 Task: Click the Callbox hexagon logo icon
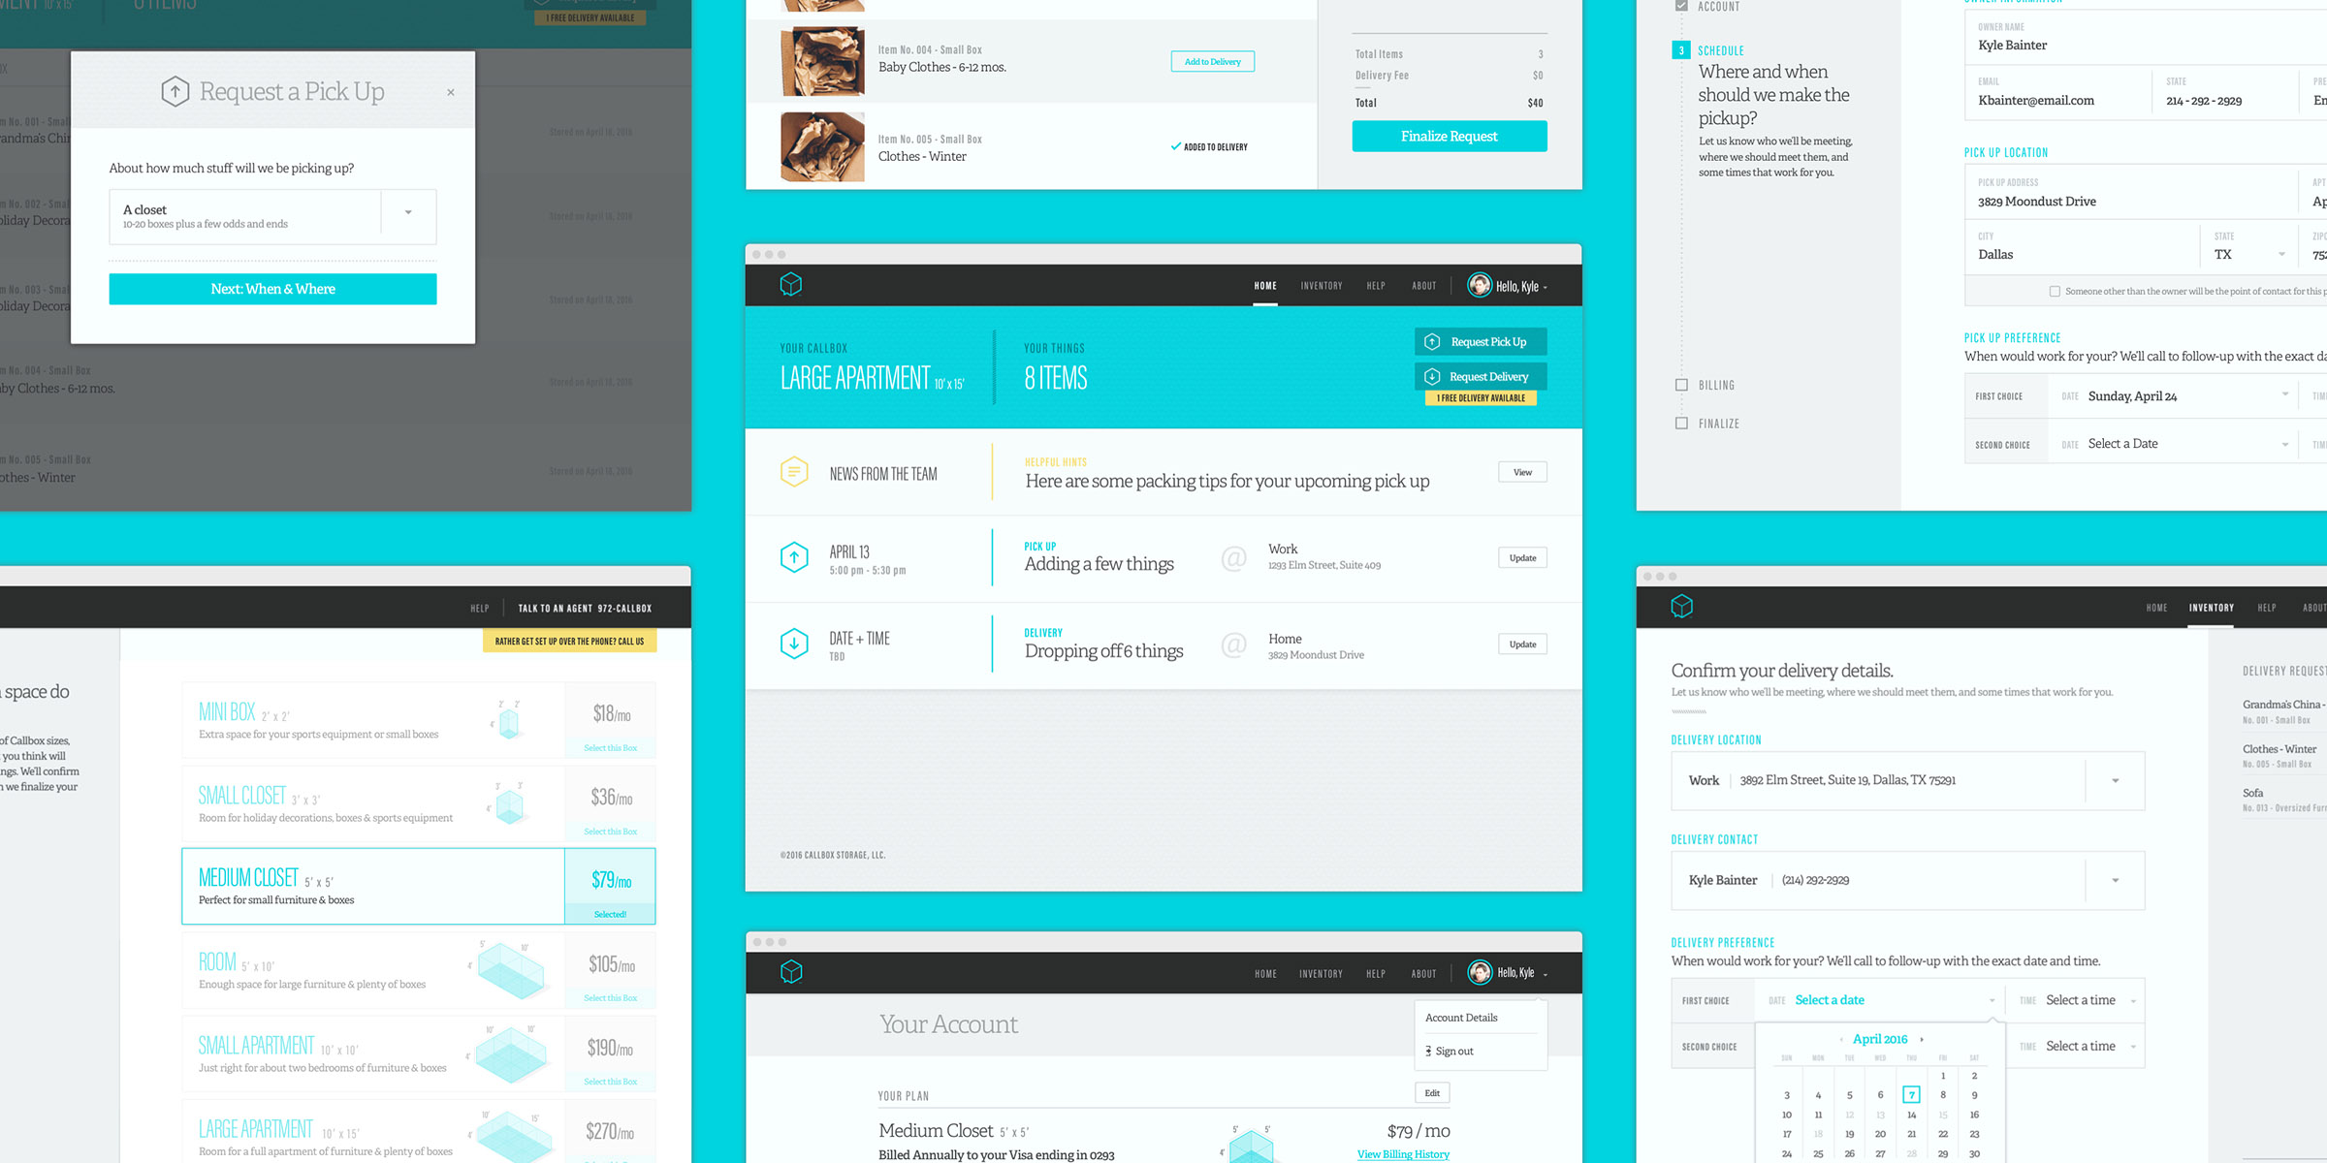pyautogui.click(x=791, y=285)
